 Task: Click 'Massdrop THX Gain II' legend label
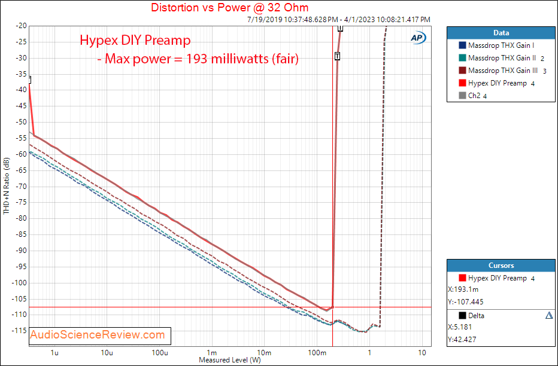click(x=502, y=58)
